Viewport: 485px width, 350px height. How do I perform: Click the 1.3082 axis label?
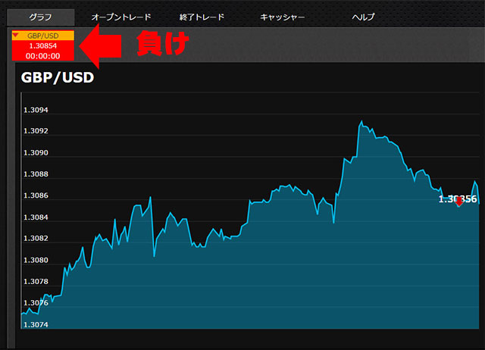[36, 238]
